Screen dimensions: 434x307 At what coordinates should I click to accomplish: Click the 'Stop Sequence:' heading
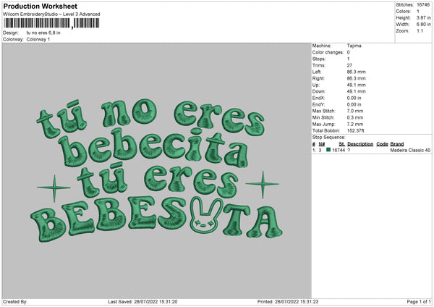click(x=329, y=137)
